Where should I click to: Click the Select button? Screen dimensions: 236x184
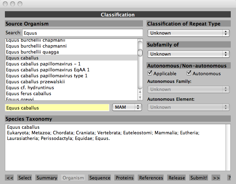[25, 178]
